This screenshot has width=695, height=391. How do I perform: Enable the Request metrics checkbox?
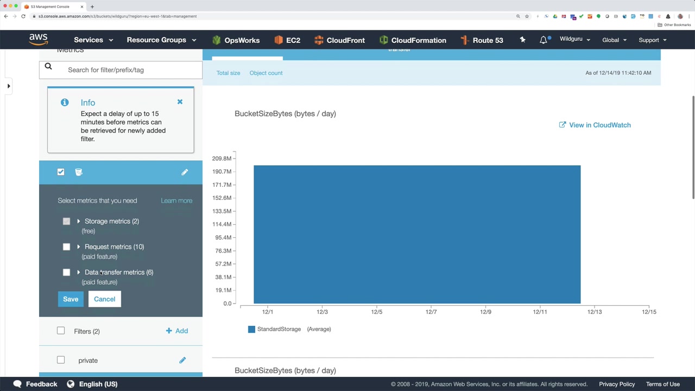tap(66, 247)
